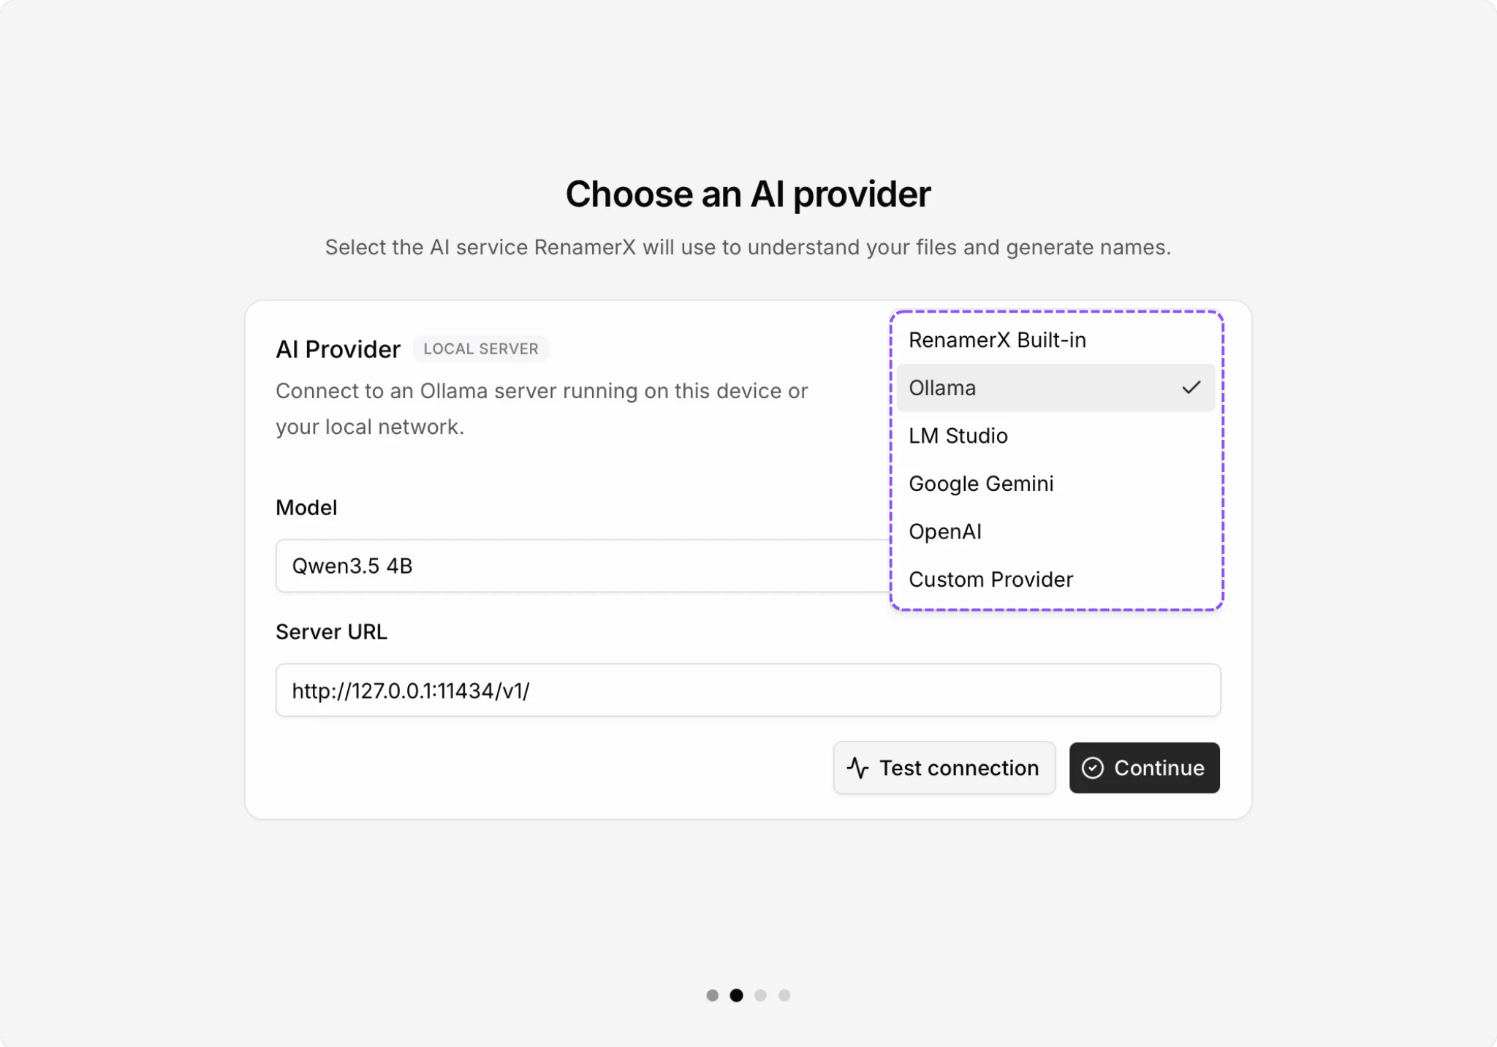Click the LOCAL SERVER badge
The width and height of the screenshot is (1497, 1047).
click(x=481, y=349)
